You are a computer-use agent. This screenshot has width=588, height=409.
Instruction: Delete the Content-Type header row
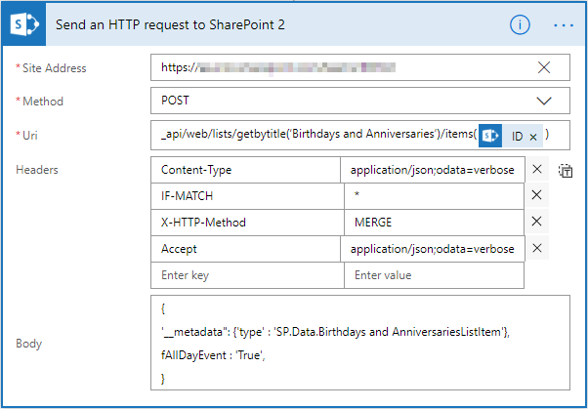click(x=537, y=170)
